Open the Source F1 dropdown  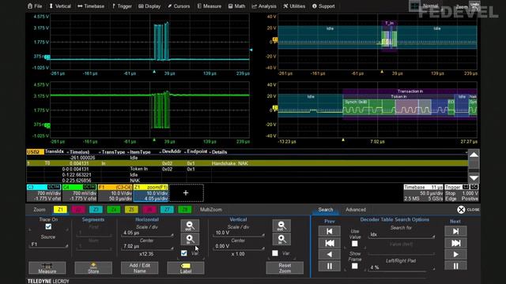click(48, 245)
